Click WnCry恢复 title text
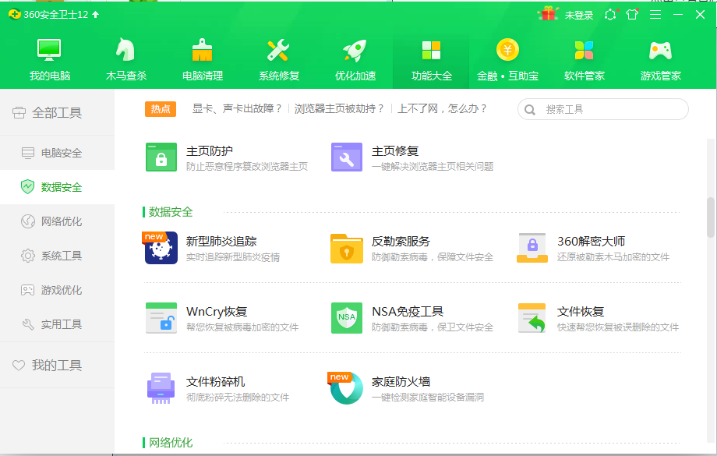 click(217, 312)
